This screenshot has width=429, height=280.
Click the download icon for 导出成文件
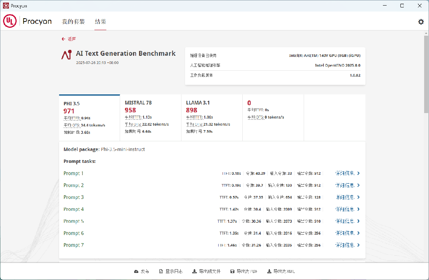click(x=194, y=271)
